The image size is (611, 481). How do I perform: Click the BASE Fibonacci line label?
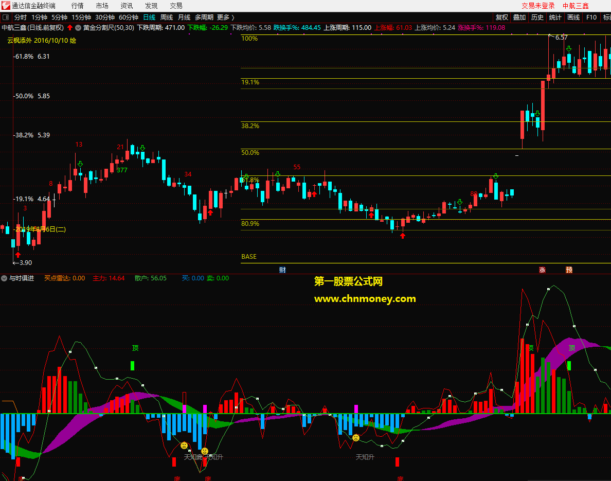pyautogui.click(x=249, y=257)
